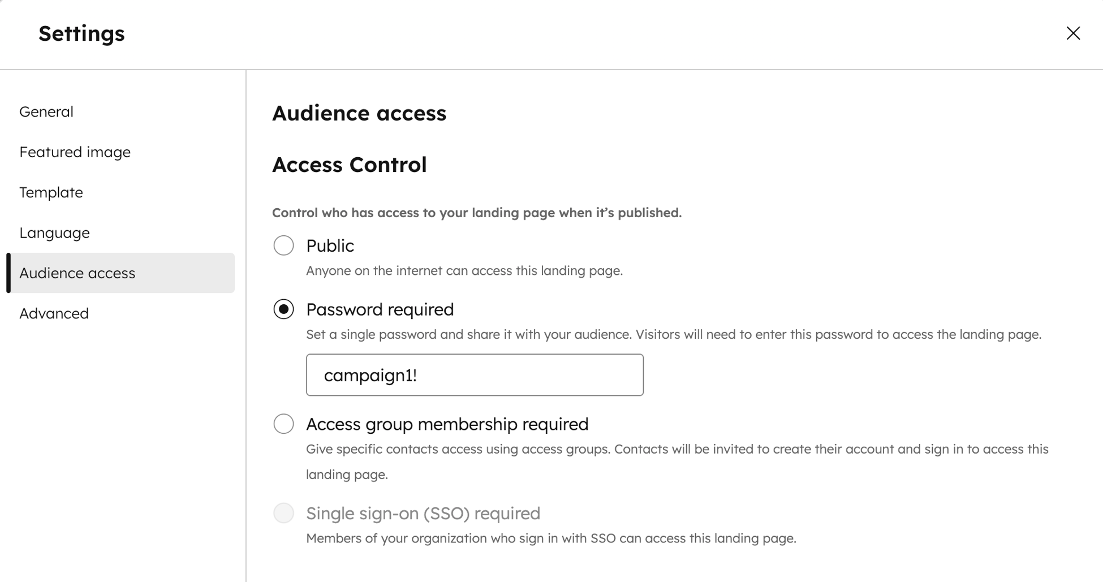Click the "Public" option label text
1103x582 pixels.
click(330, 245)
